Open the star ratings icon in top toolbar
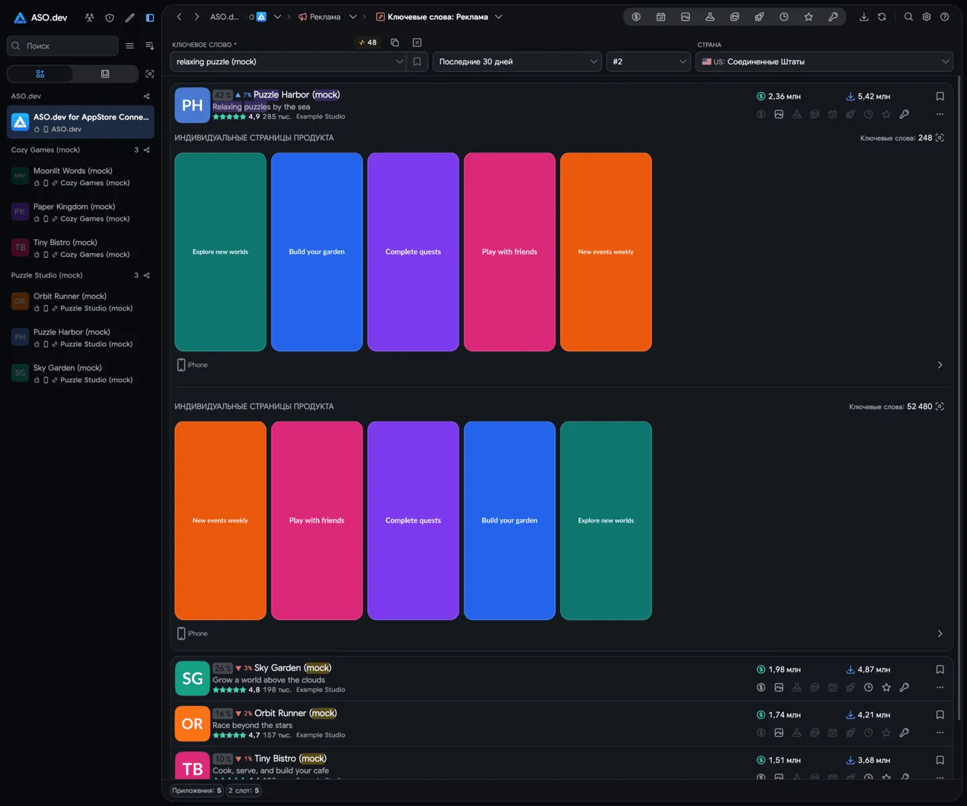This screenshot has width=967, height=806. tap(809, 17)
